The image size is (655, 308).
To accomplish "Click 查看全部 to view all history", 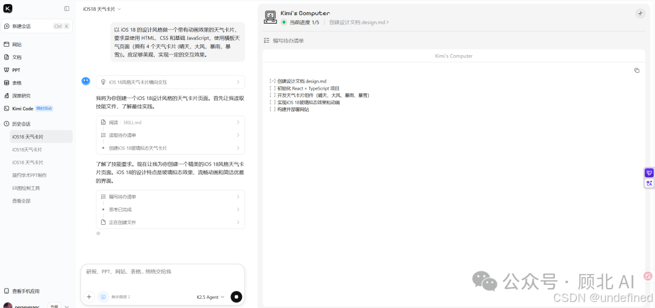I will [21, 201].
